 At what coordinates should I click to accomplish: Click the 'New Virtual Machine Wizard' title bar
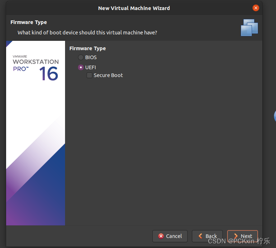(x=134, y=8)
